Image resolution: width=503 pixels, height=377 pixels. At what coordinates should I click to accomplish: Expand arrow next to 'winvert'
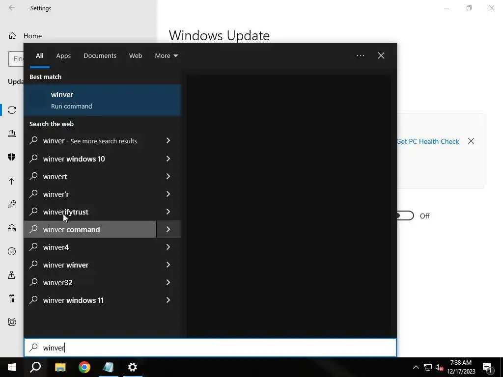click(168, 176)
